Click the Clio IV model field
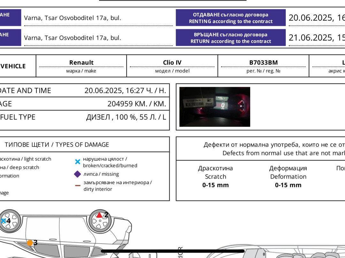345x258 pixels. (x=172, y=63)
